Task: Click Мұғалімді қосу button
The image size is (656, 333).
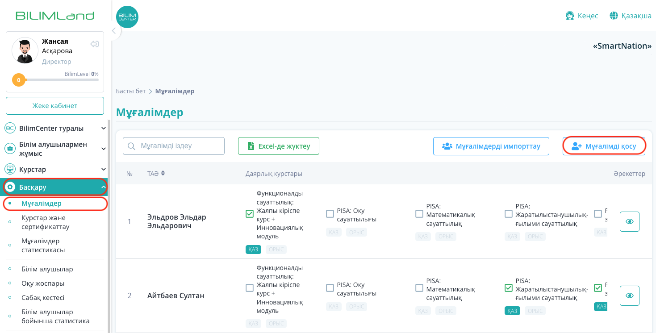Action: click(604, 146)
